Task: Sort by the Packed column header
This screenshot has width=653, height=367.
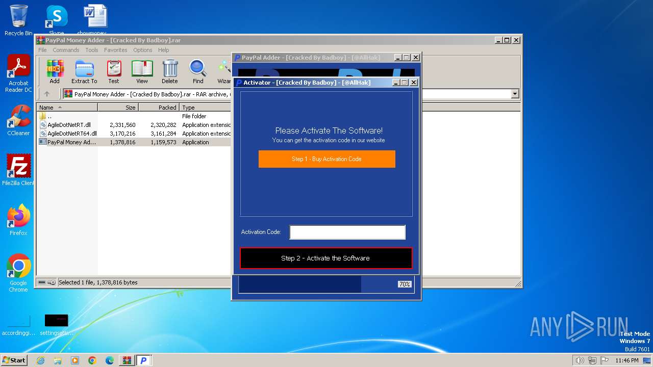Action: pyautogui.click(x=159, y=108)
